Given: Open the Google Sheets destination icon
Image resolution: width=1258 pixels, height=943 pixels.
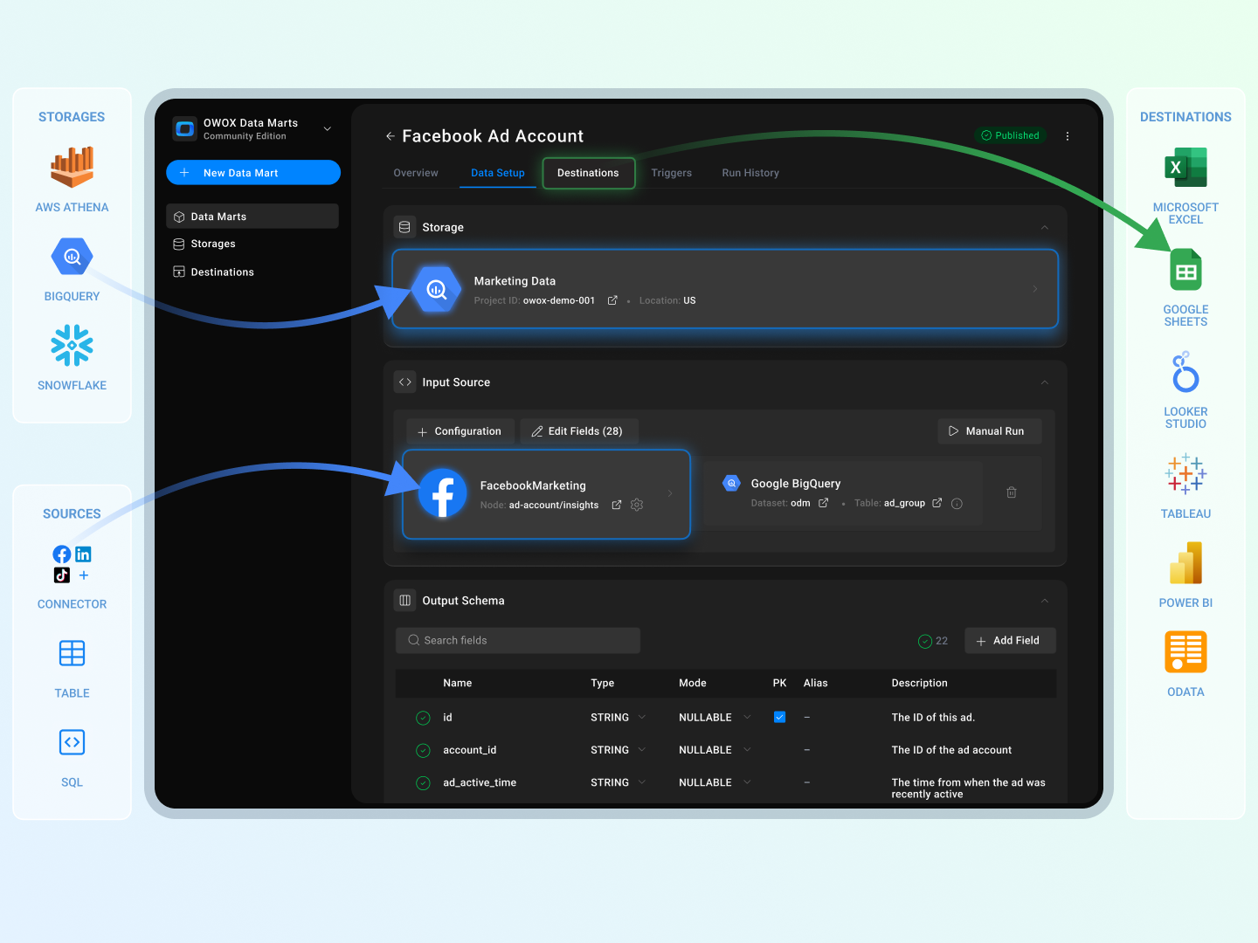Looking at the screenshot, I should click(1185, 269).
